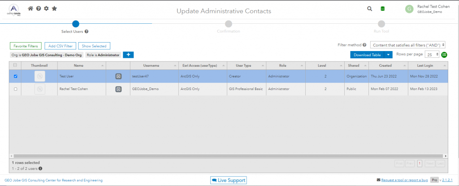Click the home icon in header
This screenshot has height=186, width=459.
click(x=30, y=9)
